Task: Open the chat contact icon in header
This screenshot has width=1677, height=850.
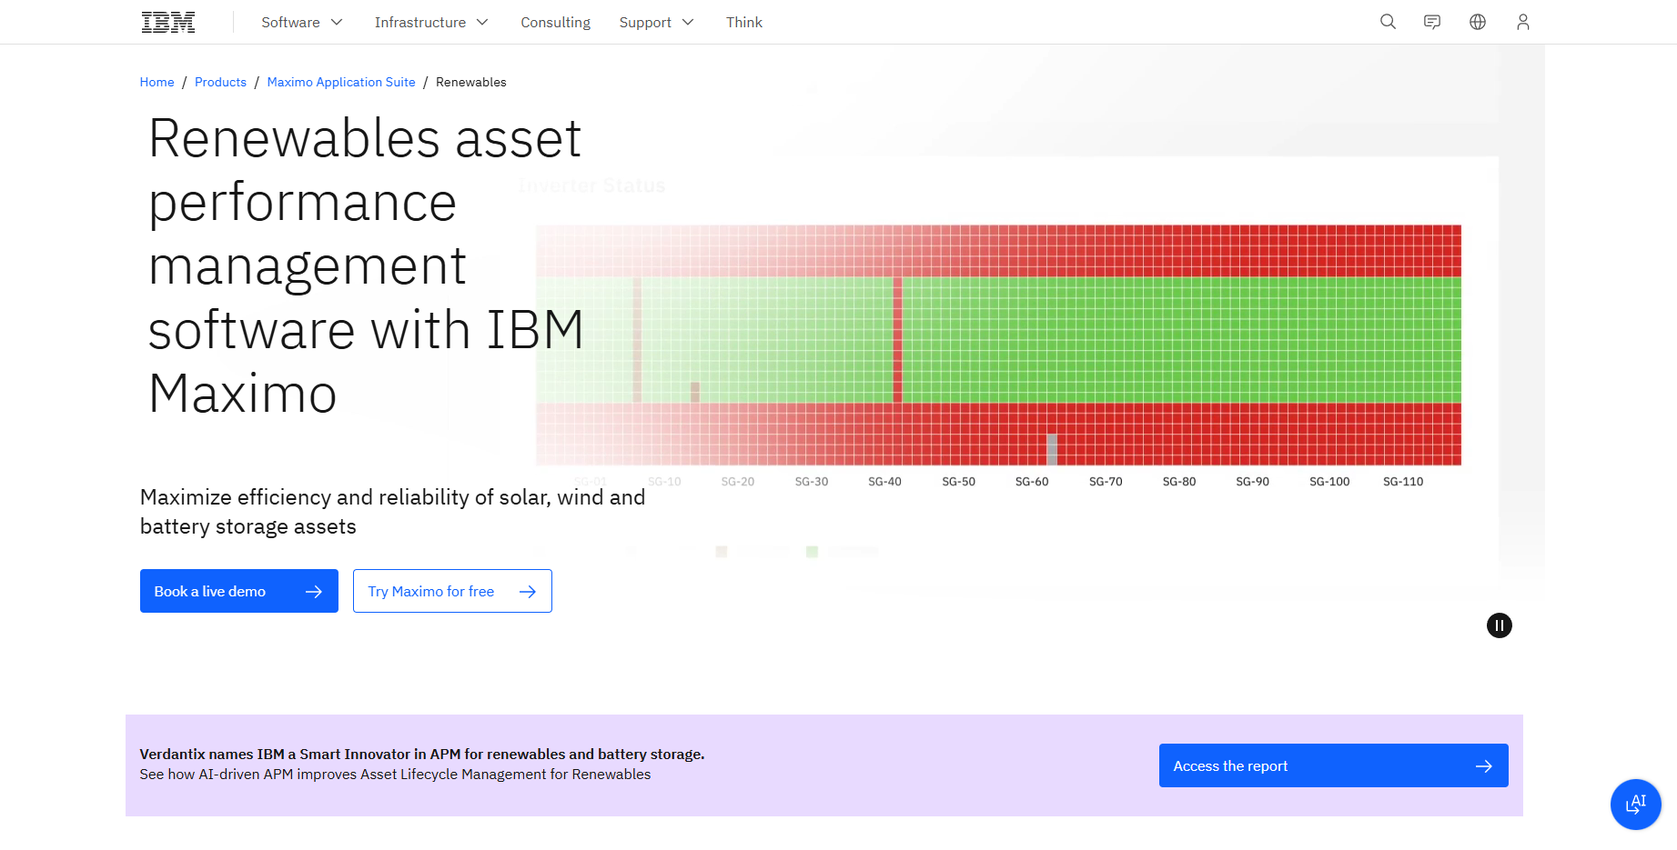Action: point(1432,22)
